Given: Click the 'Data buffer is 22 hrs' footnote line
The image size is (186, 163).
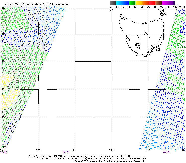Looking at the screenshot, I should pos(91,159).
